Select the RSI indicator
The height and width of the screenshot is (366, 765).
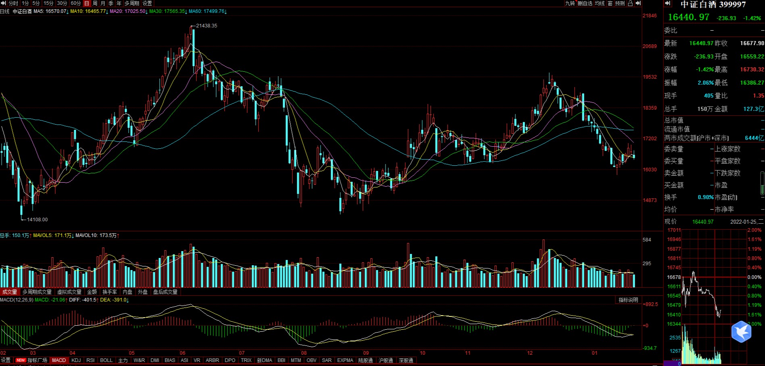90,360
